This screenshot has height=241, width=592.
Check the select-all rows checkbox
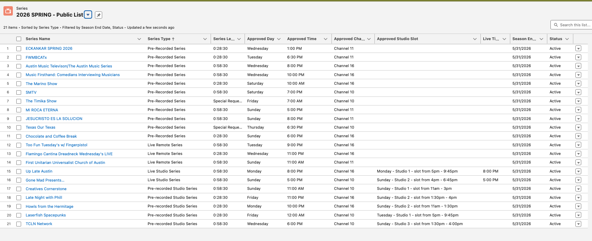coord(19,39)
